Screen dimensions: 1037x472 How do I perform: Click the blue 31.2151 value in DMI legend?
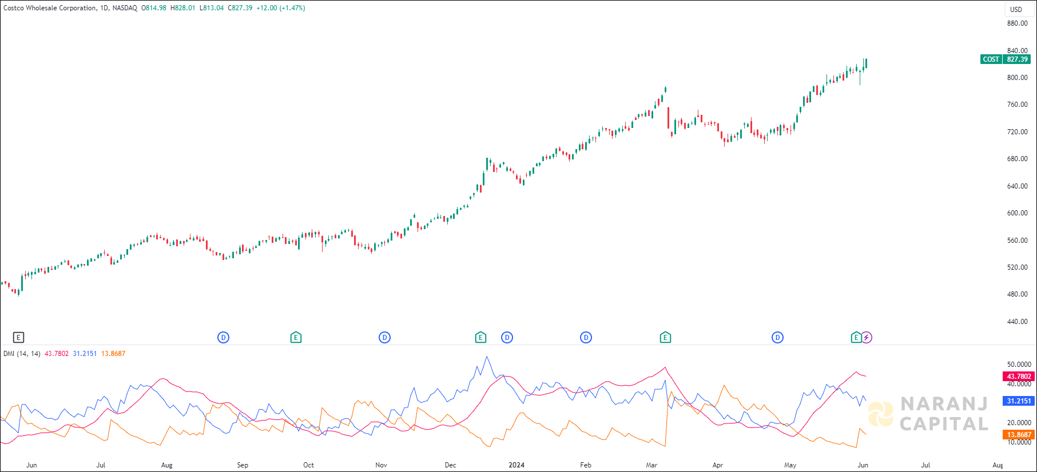coord(85,354)
